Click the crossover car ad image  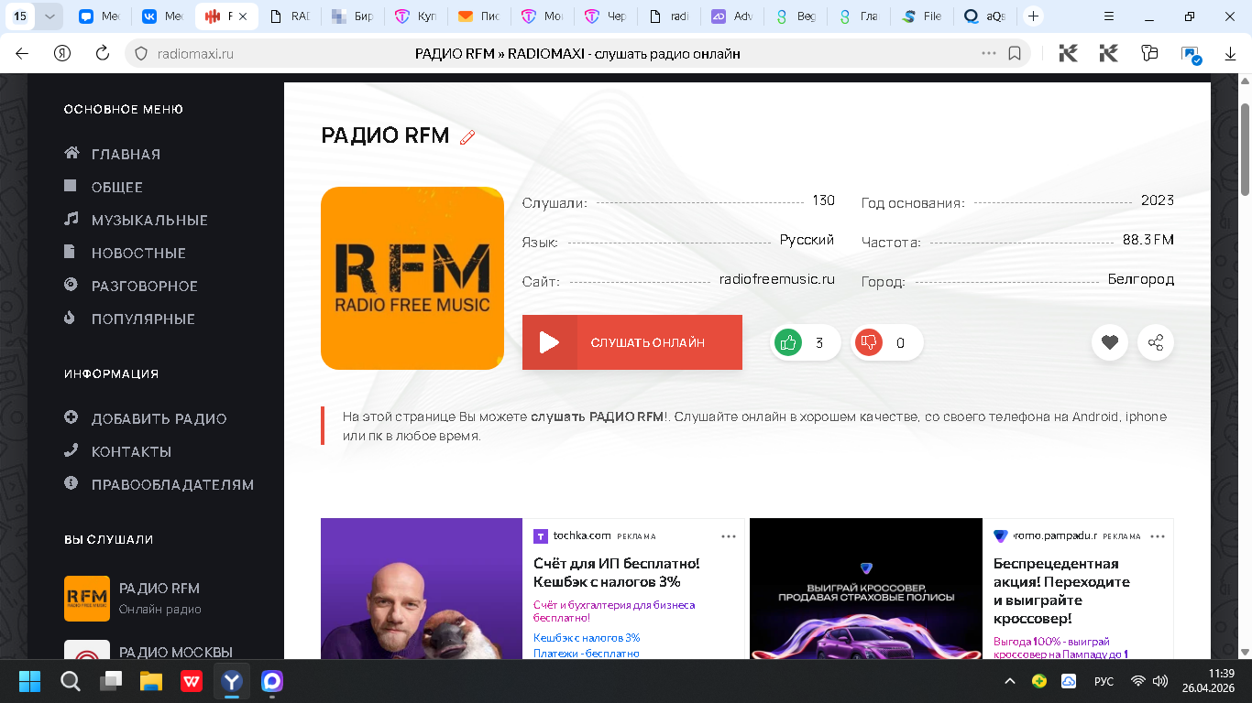[866, 589]
